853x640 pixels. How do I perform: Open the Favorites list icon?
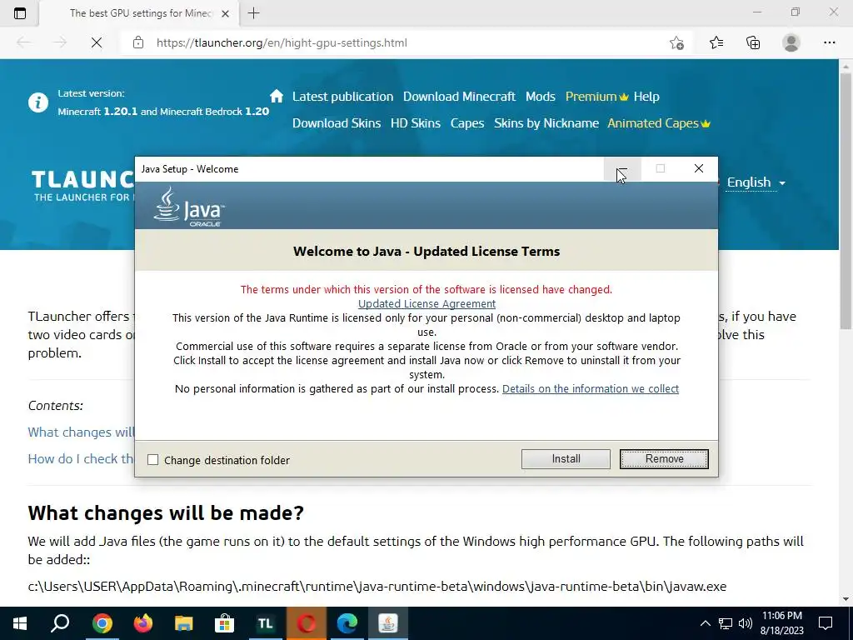(716, 42)
